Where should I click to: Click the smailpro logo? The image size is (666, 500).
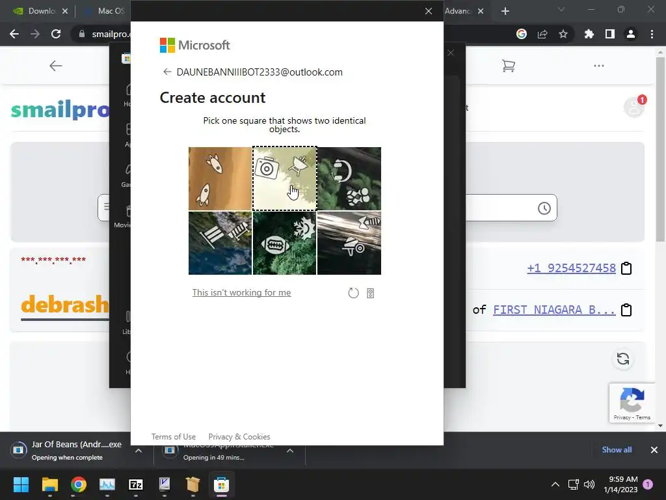pyautogui.click(x=60, y=109)
